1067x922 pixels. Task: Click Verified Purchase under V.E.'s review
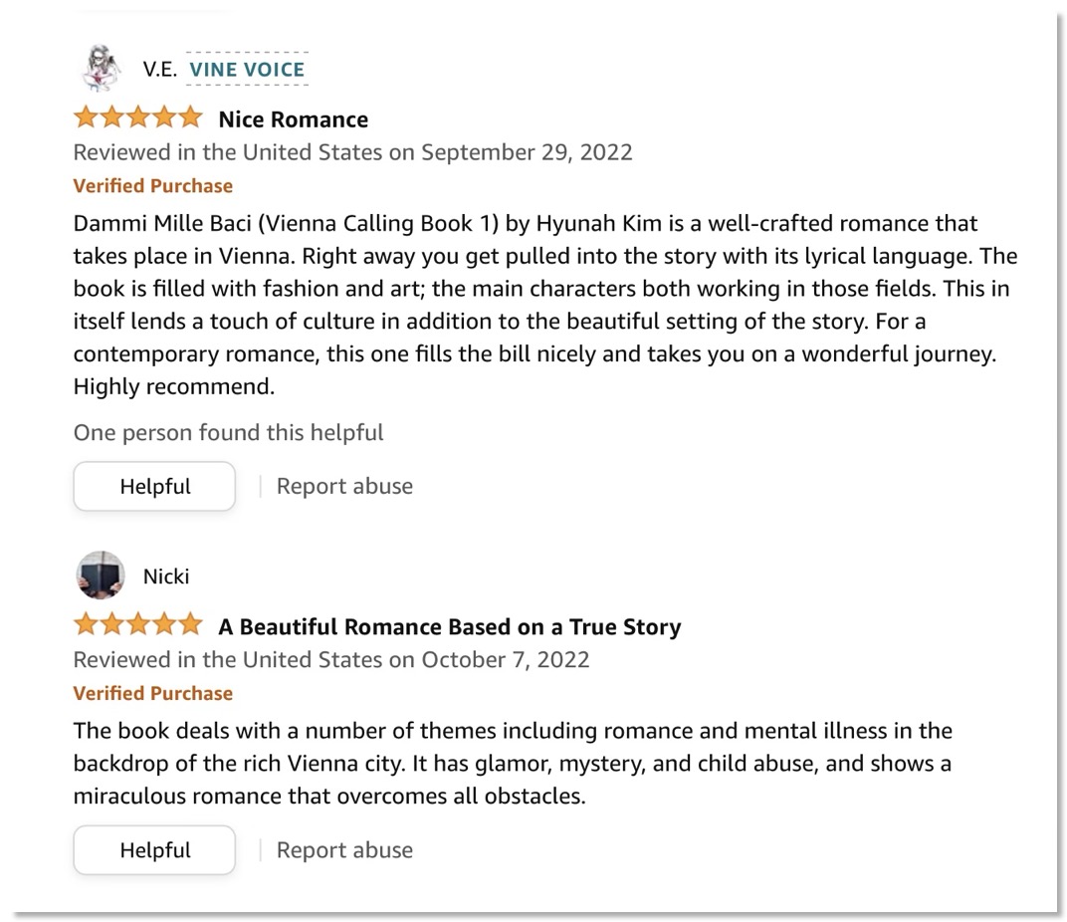(153, 185)
